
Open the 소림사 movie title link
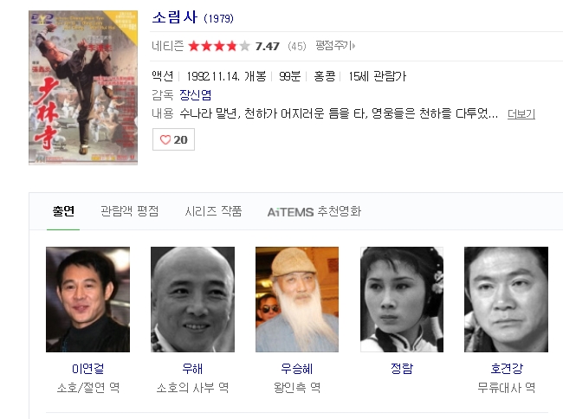(x=174, y=16)
